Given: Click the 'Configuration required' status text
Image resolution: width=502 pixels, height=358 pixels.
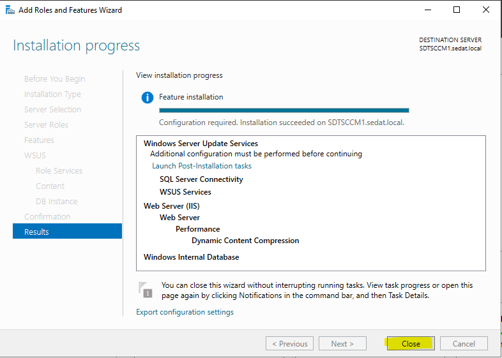Looking at the screenshot, I should [x=282, y=123].
